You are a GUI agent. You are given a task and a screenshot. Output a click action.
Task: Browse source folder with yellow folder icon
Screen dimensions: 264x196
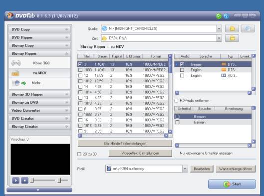tap(232, 28)
